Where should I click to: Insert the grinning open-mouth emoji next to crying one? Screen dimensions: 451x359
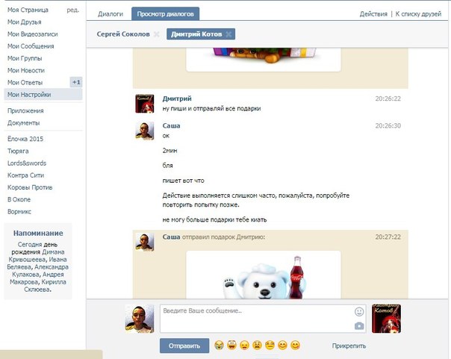tap(231, 345)
